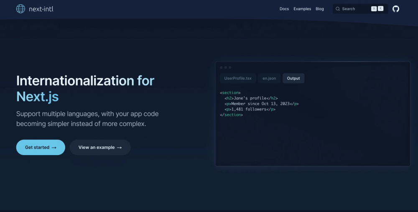Click the Command key shortcut badge
This screenshot has height=212, width=418.
tap(374, 9)
